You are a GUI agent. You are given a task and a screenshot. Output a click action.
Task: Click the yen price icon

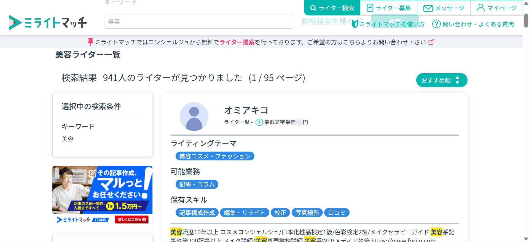click(x=259, y=122)
